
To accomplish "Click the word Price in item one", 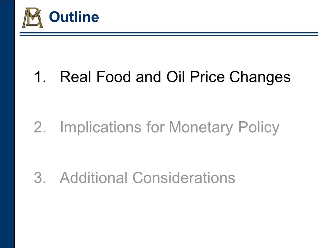I will (207, 76).
